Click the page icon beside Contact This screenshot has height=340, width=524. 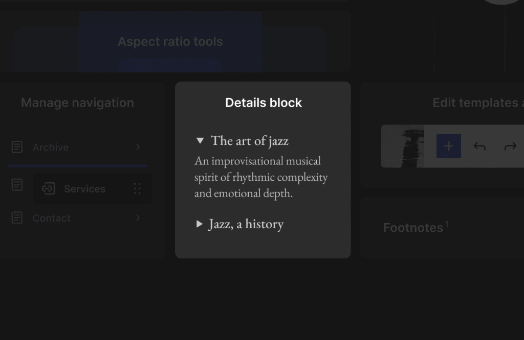pyautogui.click(x=17, y=218)
